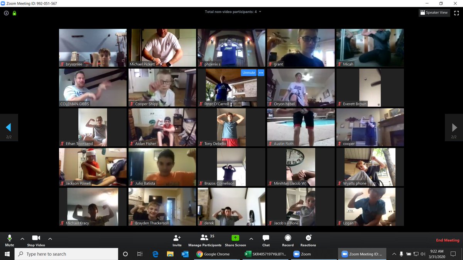Select Oryon hebel's video tile
463x260 pixels.
pos(301,87)
